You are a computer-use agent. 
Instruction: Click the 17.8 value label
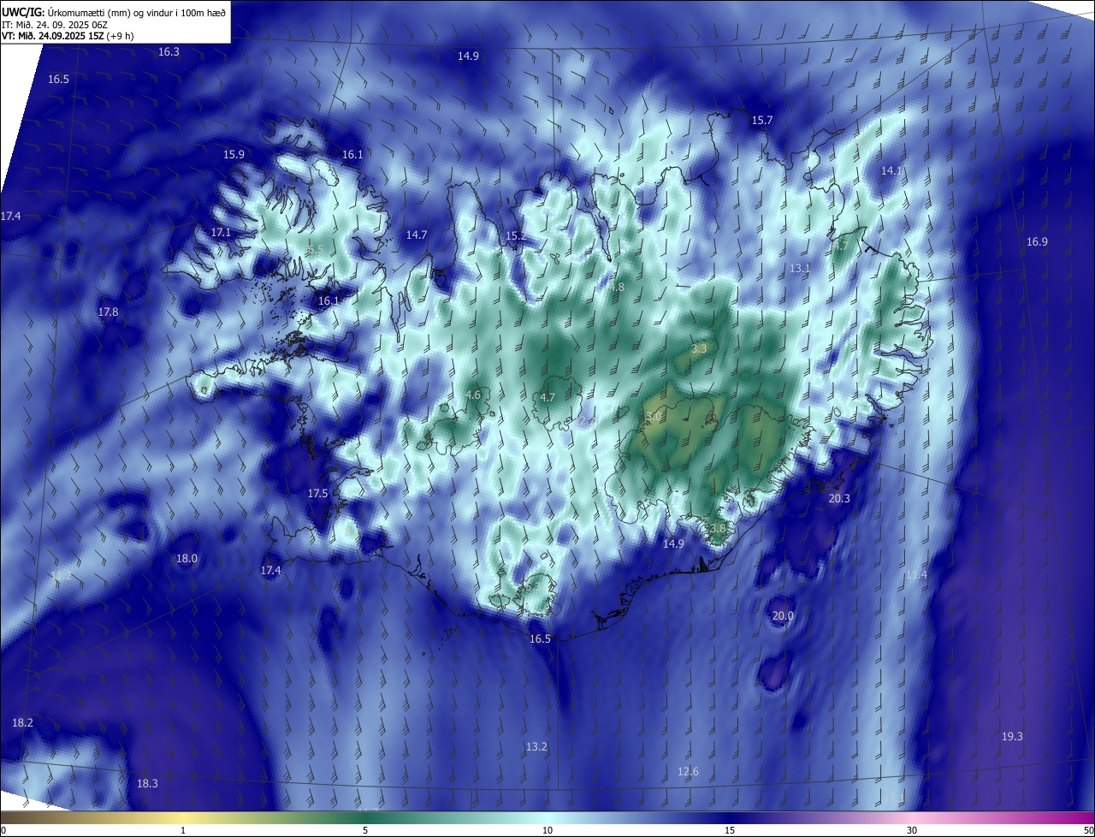(108, 312)
